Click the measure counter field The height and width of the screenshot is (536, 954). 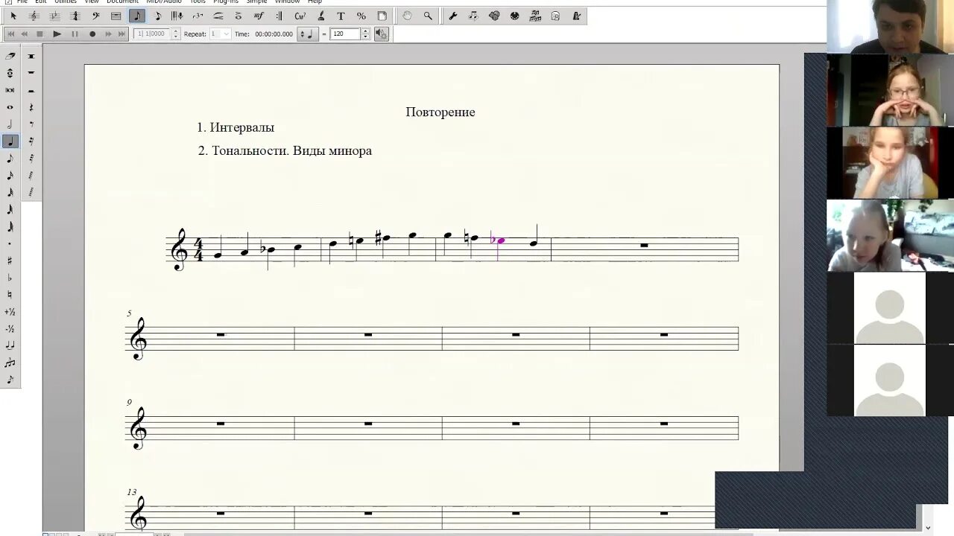pyautogui.click(x=153, y=33)
